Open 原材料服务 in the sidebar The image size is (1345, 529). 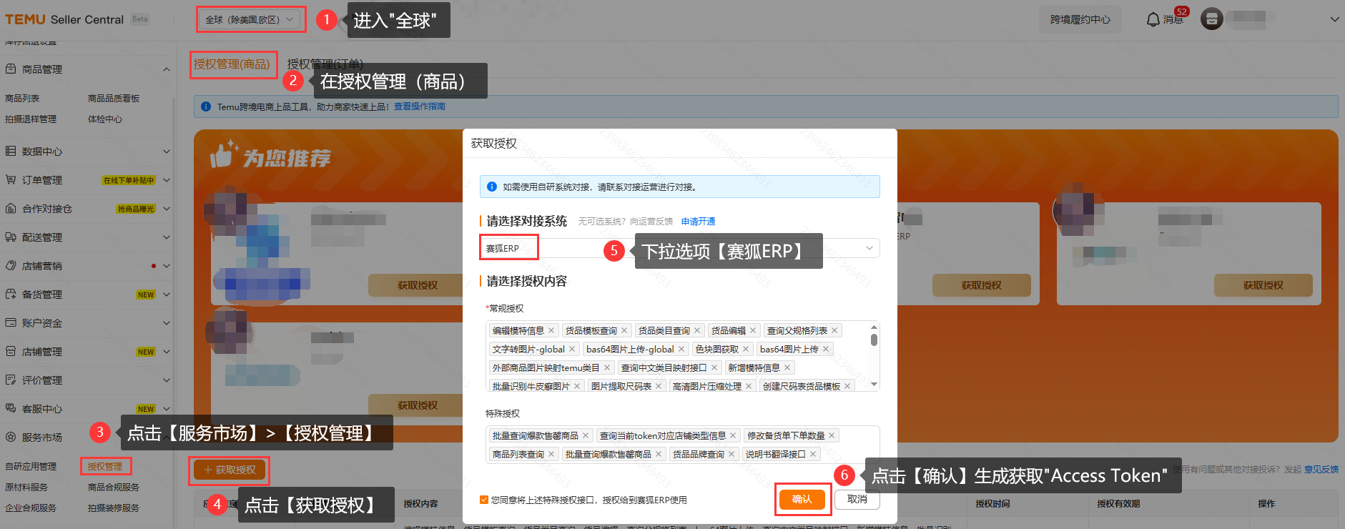click(26, 488)
